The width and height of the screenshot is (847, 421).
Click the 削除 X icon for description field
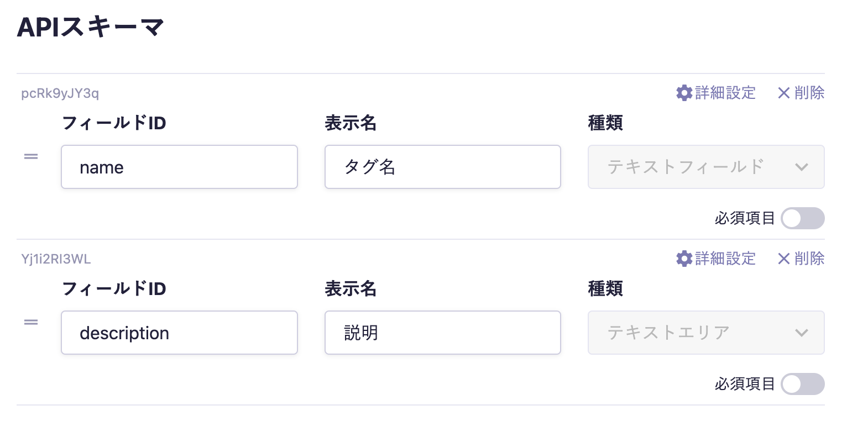click(x=783, y=258)
